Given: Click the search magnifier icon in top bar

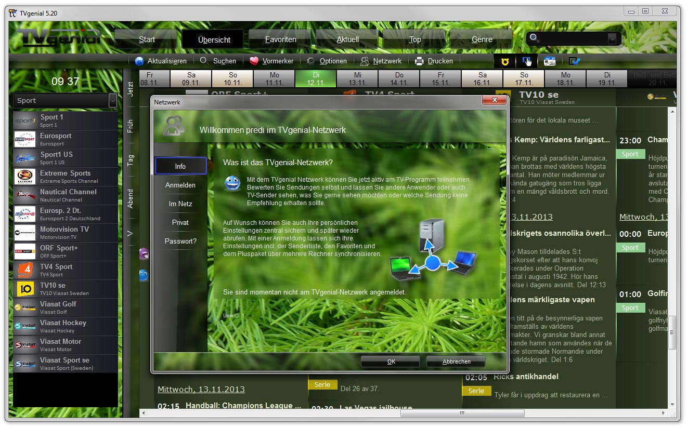Looking at the screenshot, I should [x=534, y=38].
